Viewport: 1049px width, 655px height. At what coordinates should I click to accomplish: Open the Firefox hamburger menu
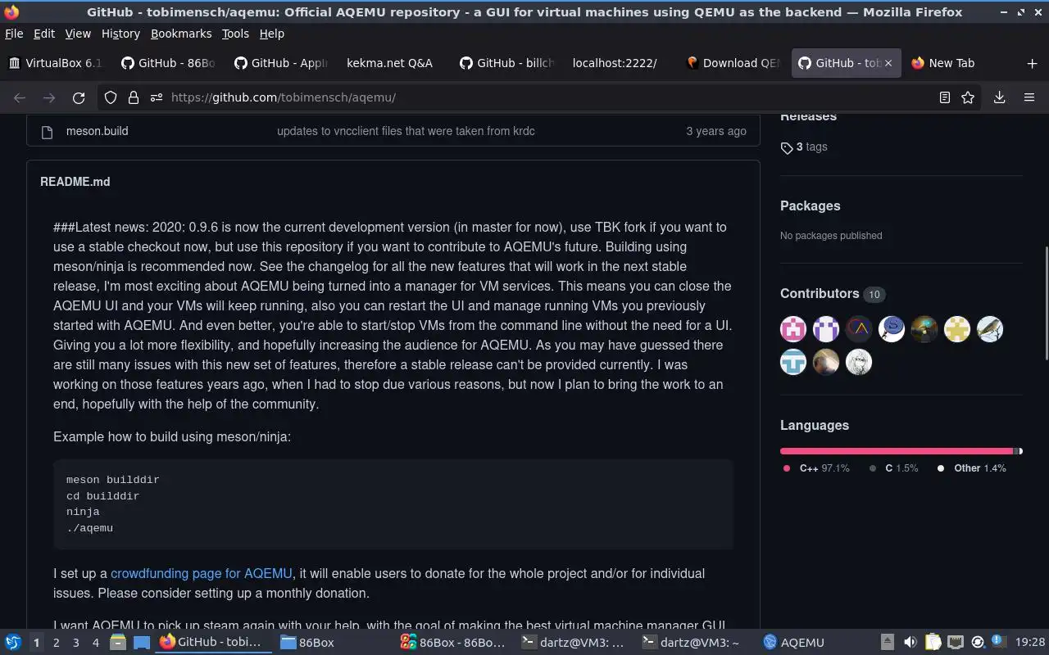[1029, 97]
